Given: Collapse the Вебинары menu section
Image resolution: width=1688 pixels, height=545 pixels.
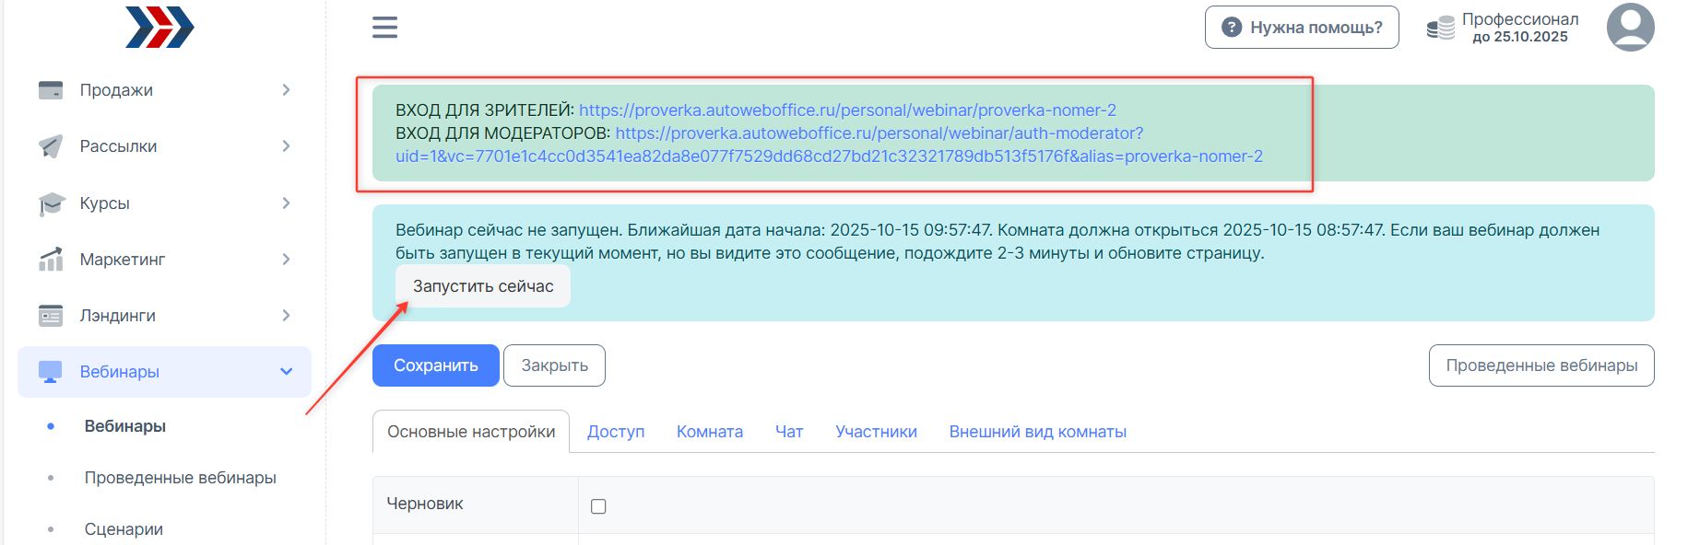Looking at the screenshot, I should click(286, 372).
